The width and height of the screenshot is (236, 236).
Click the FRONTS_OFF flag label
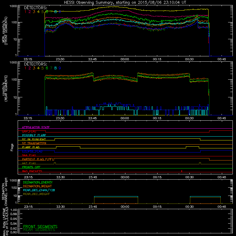point(31,167)
